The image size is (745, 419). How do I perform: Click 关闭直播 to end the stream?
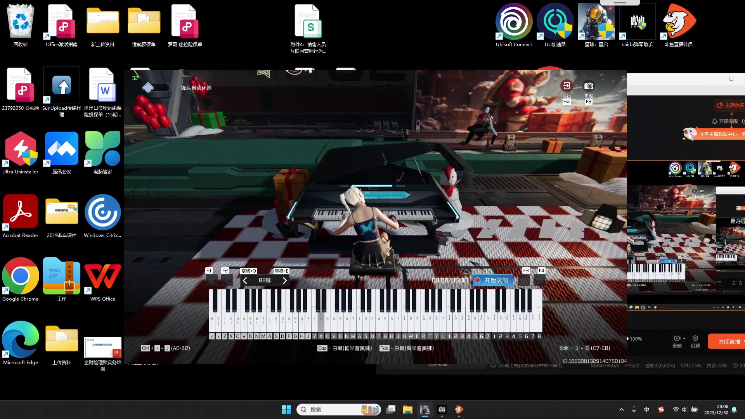[x=726, y=342]
